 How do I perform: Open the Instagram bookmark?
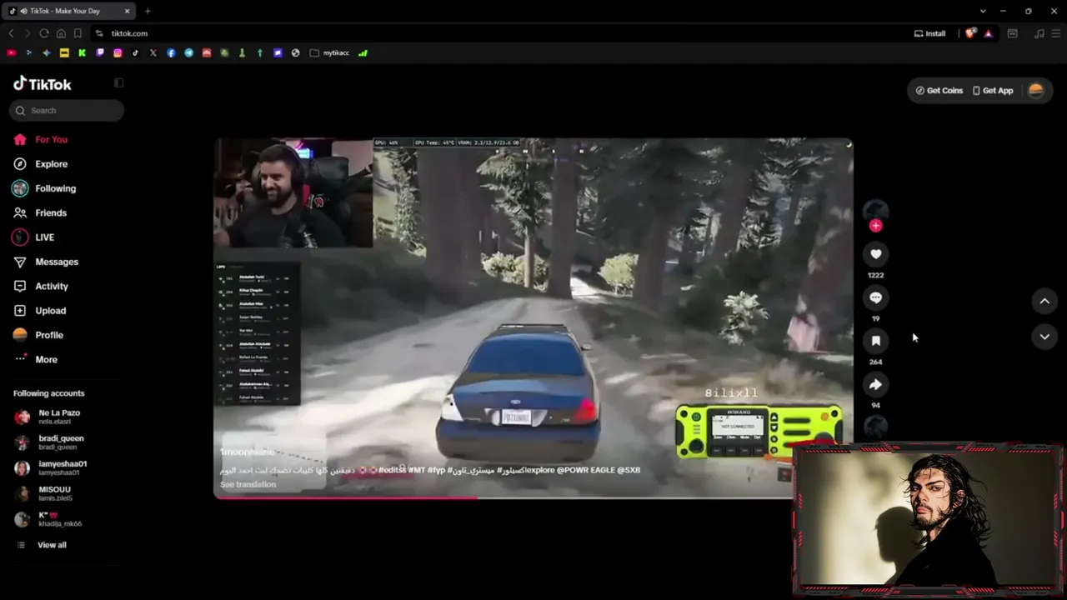(118, 52)
